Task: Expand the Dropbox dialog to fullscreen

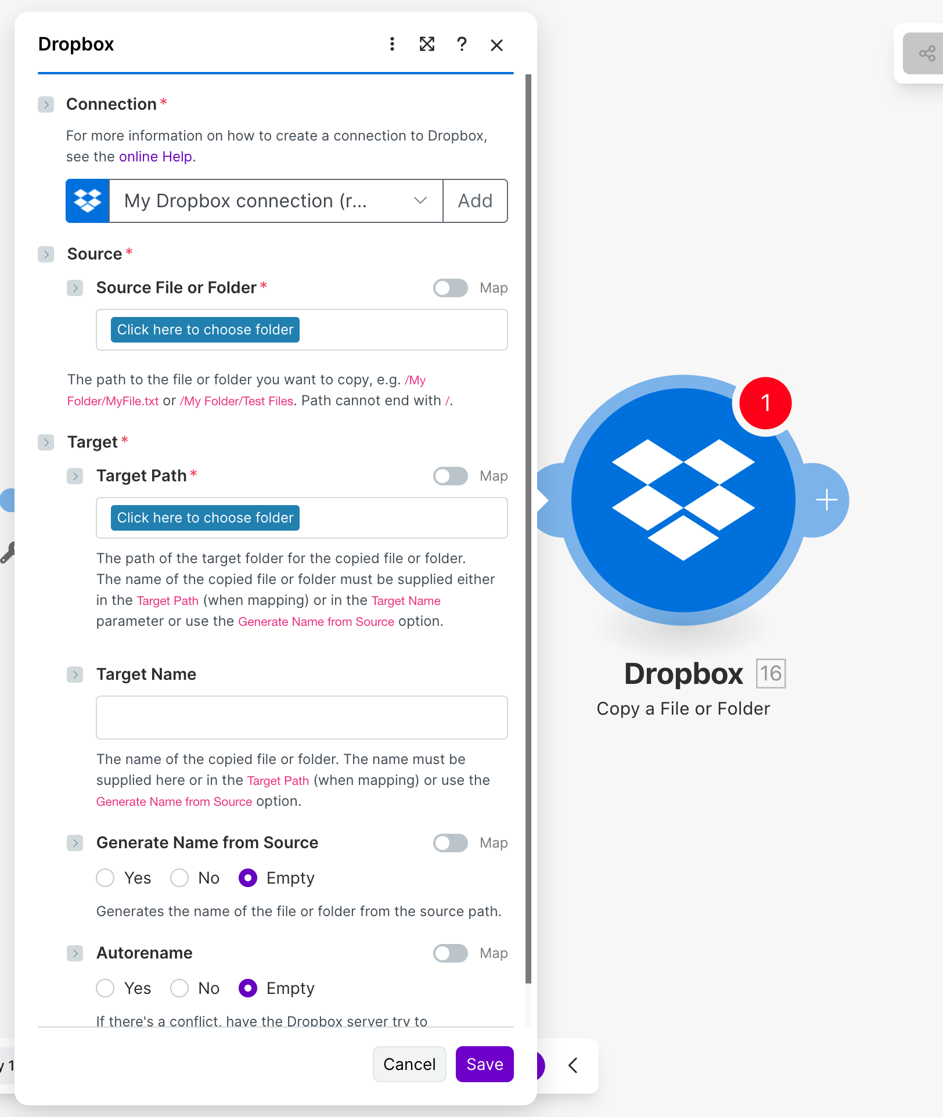Action: click(427, 44)
